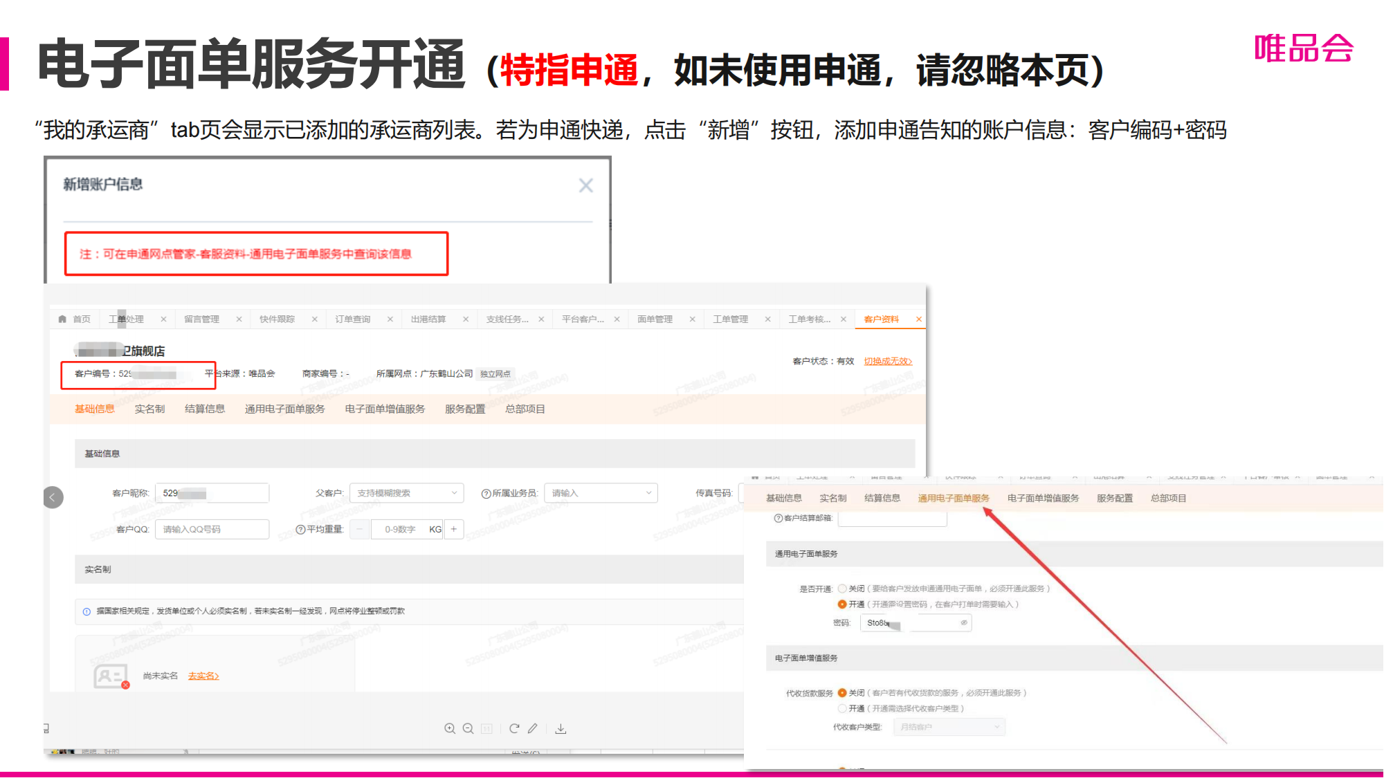1384x778 pixels.
Task: Select 开通 radio for 是否开通
Action: coord(842,604)
